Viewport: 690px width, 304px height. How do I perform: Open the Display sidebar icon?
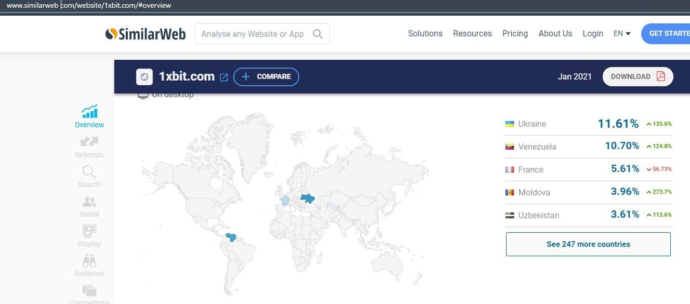(x=89, y=231)
